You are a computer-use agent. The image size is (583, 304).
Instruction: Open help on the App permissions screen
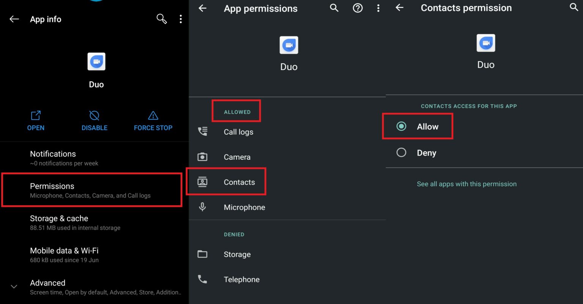pos(358,8)
